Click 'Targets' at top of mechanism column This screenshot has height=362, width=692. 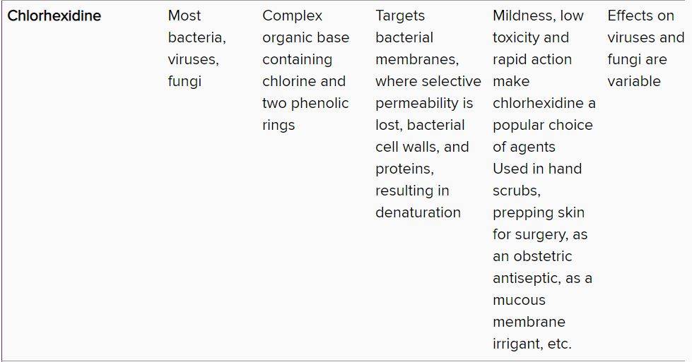(x=400, y=16)
